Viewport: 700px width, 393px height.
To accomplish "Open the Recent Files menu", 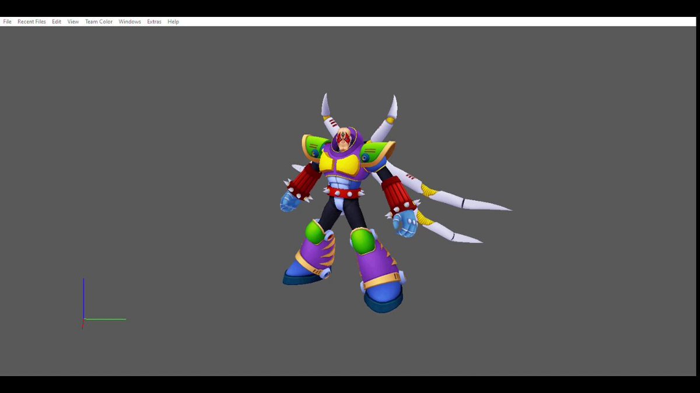I will pos(32,22).
